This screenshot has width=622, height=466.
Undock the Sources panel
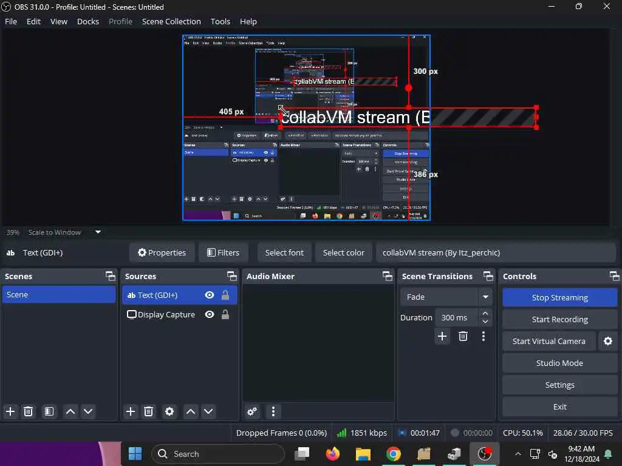pos(231,276)
